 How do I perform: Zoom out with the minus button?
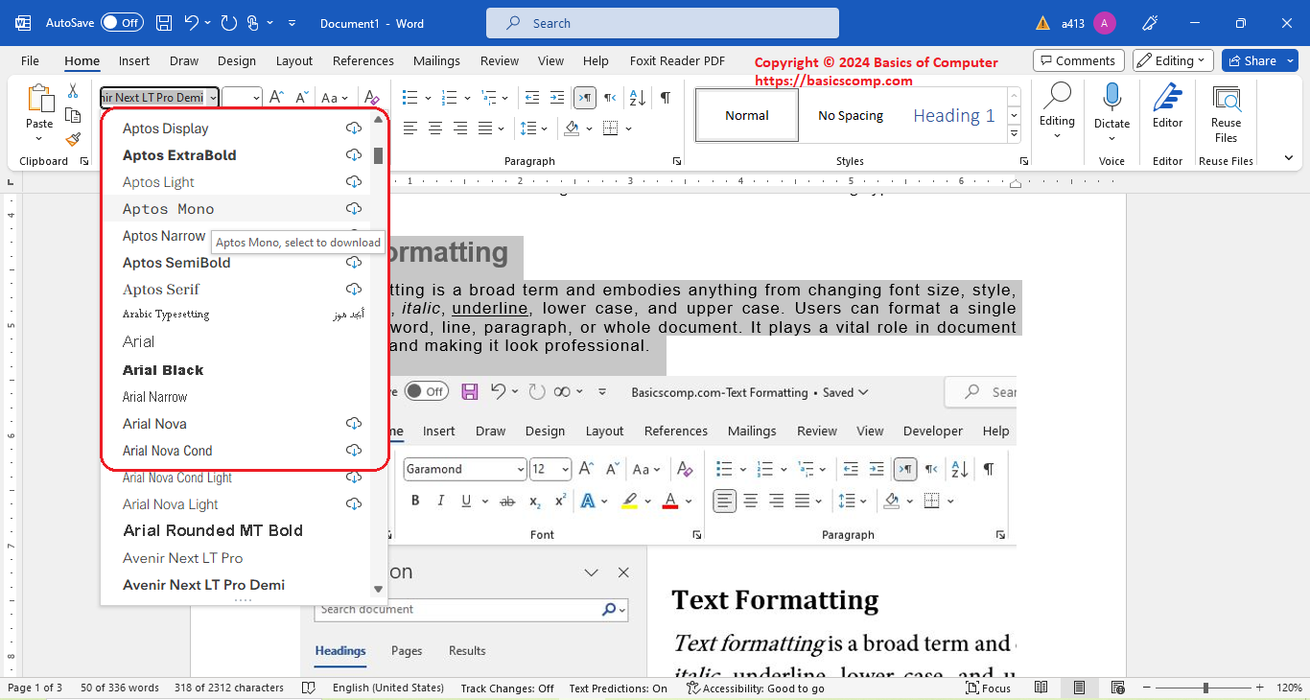1149,688
